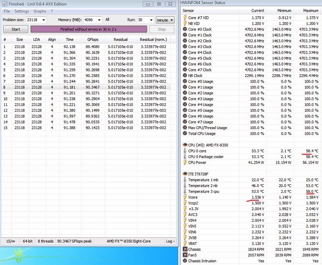322x265 pixels.
Task: Click the icon beside Chassis Intrusion
Action: point(185,261)
